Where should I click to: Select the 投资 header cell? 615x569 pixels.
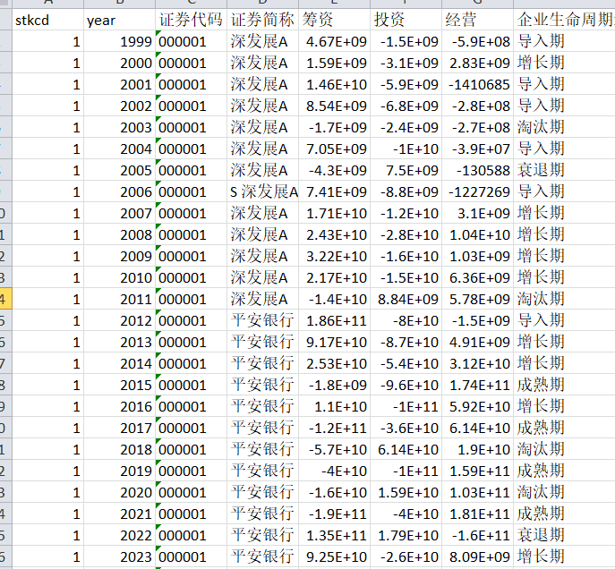(406, 20)
